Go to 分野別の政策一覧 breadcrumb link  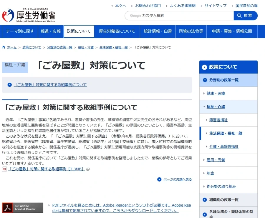(59, 47)
